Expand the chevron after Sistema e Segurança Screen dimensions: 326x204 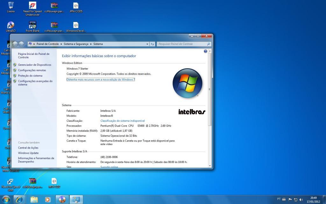pyautogui.click(x=91, y=44)
